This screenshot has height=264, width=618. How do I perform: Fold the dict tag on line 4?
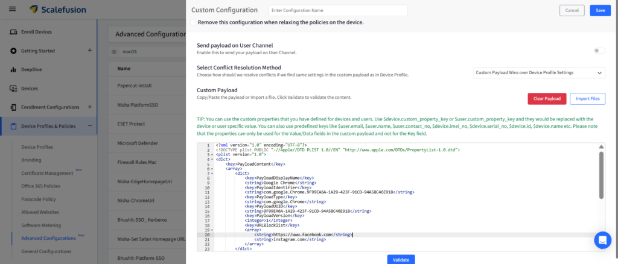pos(212,159)
